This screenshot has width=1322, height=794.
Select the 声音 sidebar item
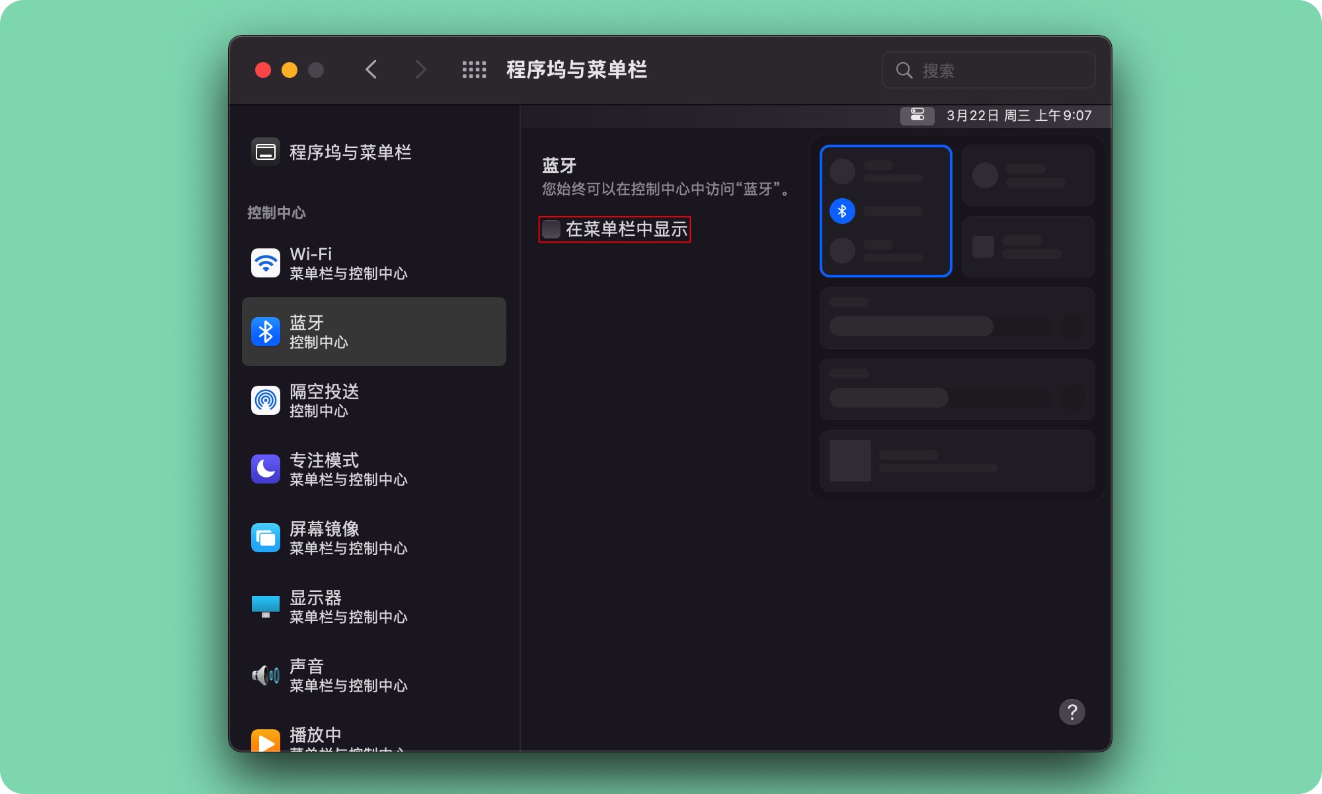coord(374,675)
